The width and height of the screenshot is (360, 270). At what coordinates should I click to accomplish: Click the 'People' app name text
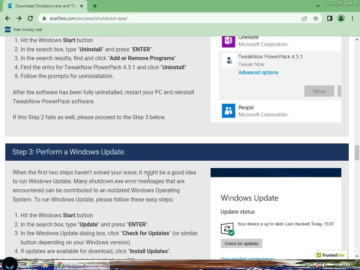tap(246, 108)
